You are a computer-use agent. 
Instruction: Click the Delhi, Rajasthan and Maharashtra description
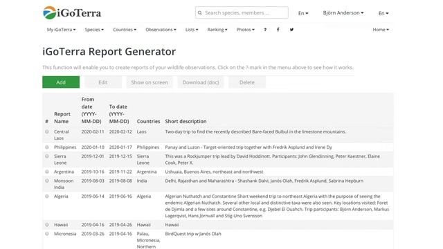pos(264,181)
